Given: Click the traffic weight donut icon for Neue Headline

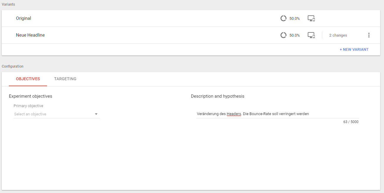Looking at the screenshot, I should point(283,35).
